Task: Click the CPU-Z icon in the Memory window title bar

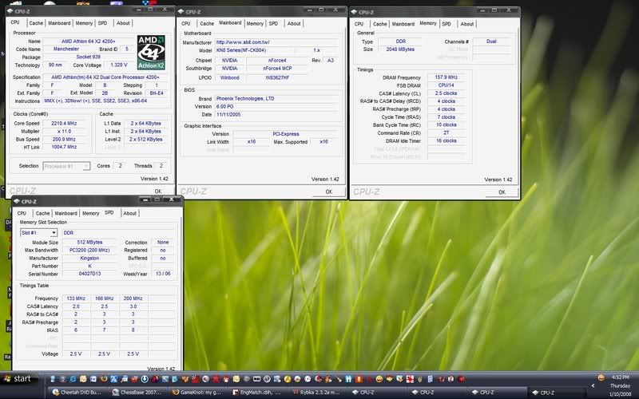Action: click(x=356, y=12)
